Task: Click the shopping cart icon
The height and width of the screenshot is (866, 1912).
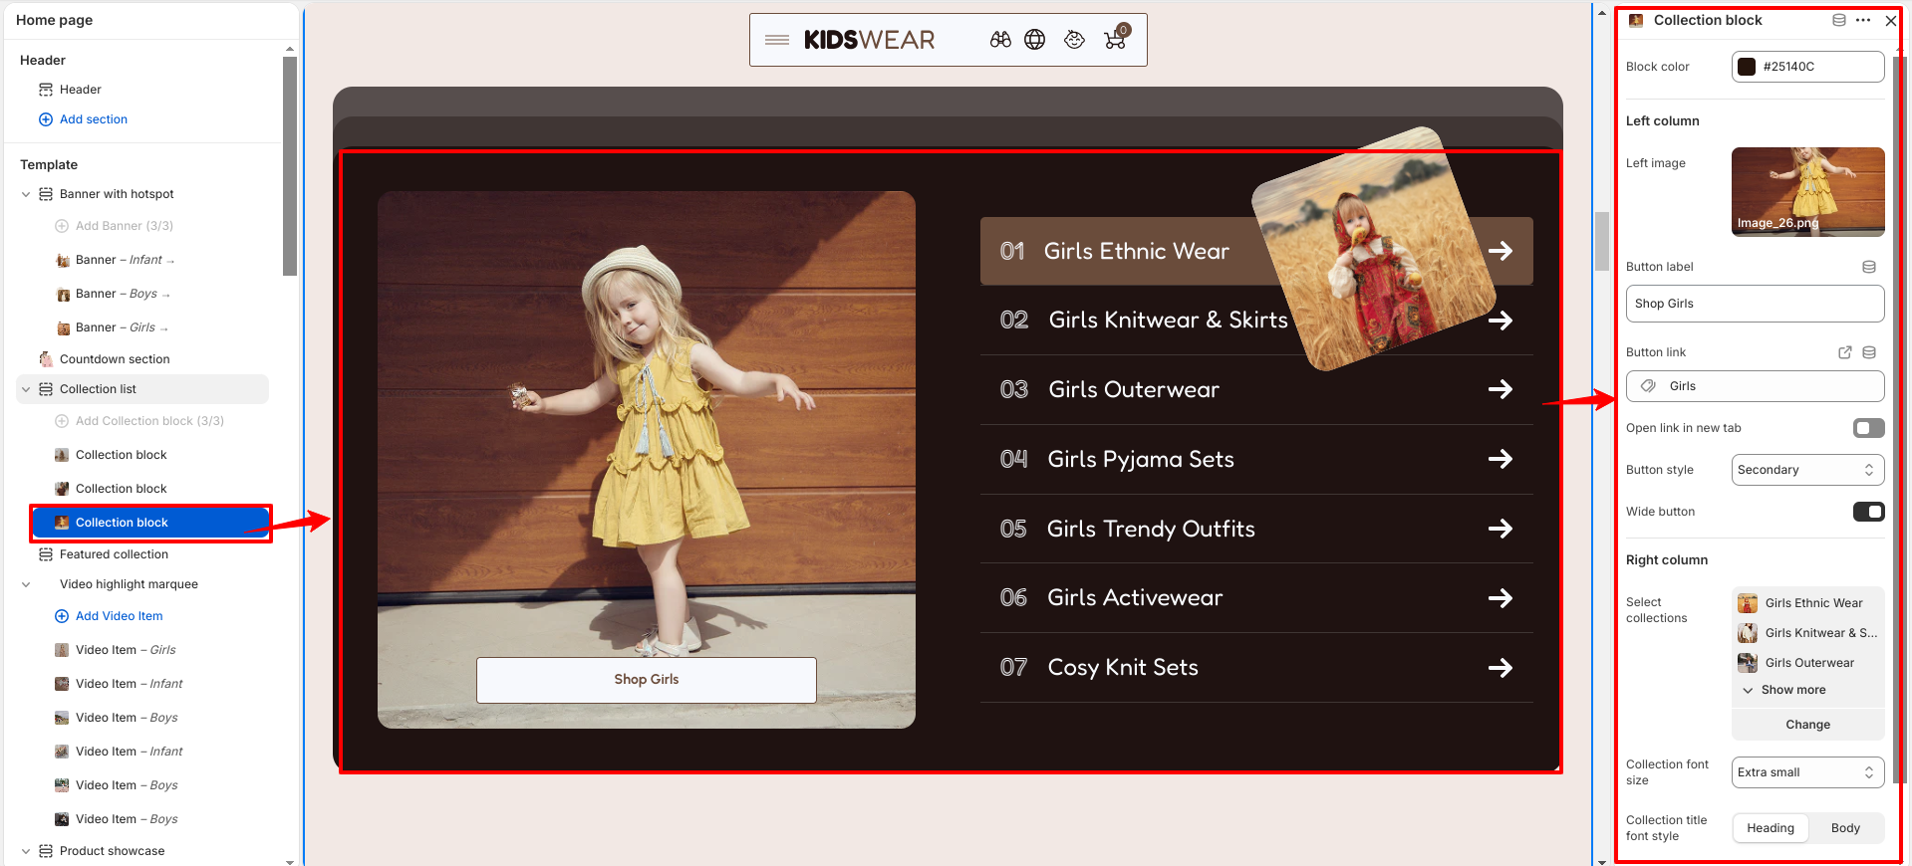Action: [x=1116, y=38]
